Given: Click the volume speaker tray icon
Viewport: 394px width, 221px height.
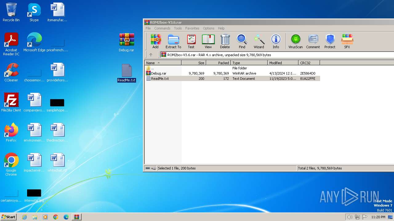Looking at the screenshot, I should (350, 217).
